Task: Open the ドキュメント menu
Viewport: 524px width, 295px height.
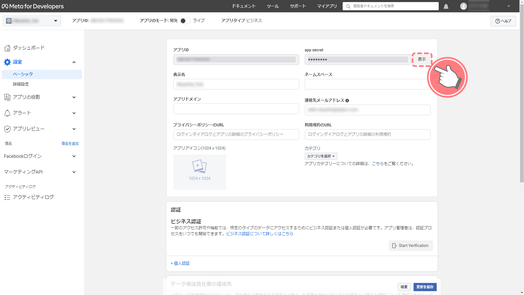Action: click(x=244, y=6)
